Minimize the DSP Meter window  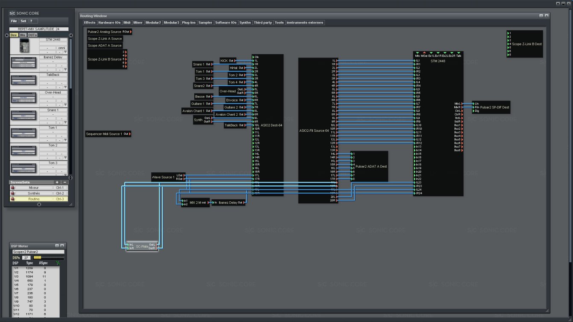57,246
